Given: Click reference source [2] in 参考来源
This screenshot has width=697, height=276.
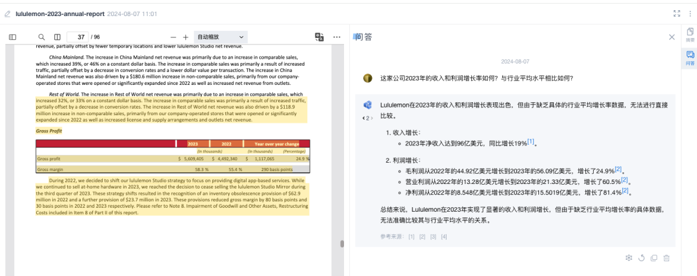Looking at the screenshot, I should [422, 237].
